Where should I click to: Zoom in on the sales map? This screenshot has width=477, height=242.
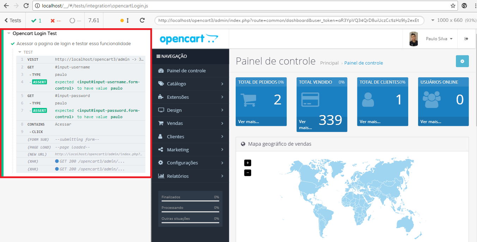248,163
